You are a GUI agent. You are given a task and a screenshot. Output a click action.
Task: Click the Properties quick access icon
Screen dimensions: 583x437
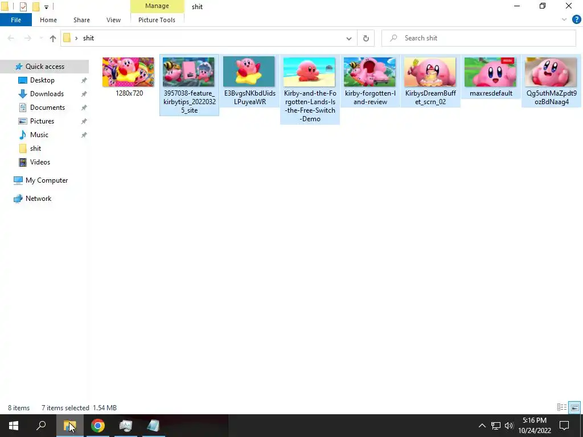click(x=23, y=6)
